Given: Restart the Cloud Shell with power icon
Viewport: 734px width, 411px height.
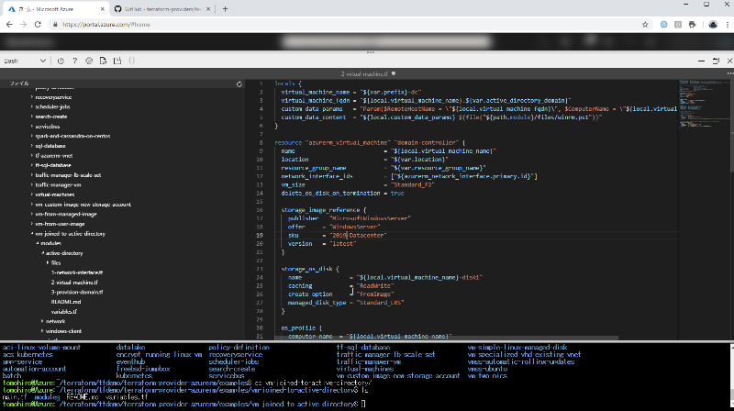Looking at the screenshot, I should [61, 61].
